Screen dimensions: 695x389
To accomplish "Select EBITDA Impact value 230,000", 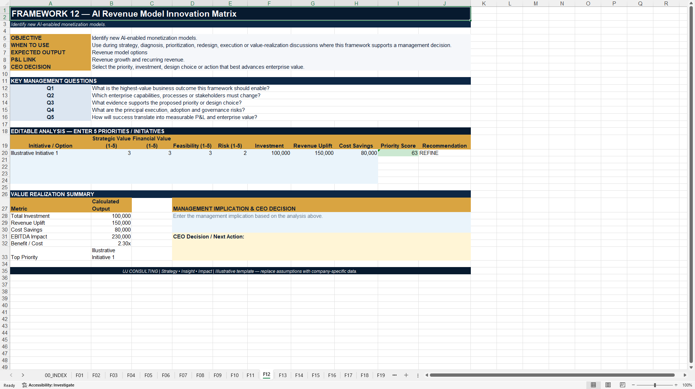I will [x=111, y=237].
